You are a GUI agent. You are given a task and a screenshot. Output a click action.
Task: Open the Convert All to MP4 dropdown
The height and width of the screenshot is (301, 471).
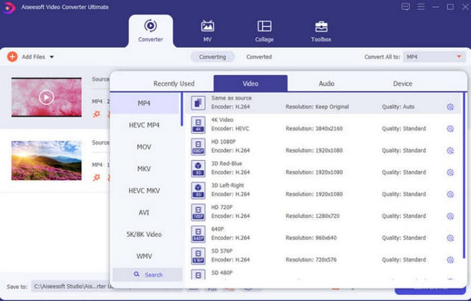click(434, 57)
